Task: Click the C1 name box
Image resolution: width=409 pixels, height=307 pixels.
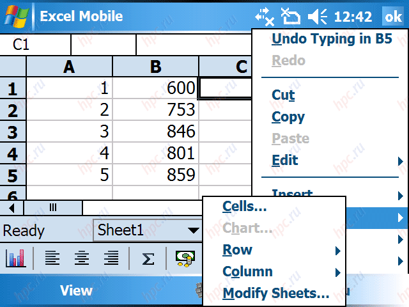Action: click(35, 44)
